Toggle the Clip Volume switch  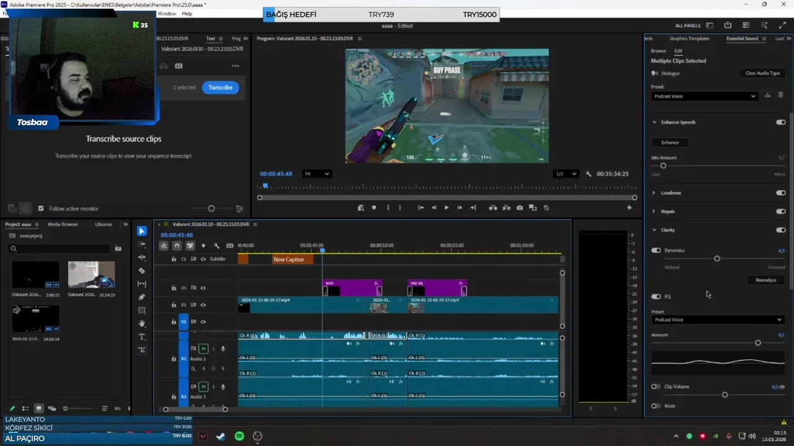tap(655, 387)
